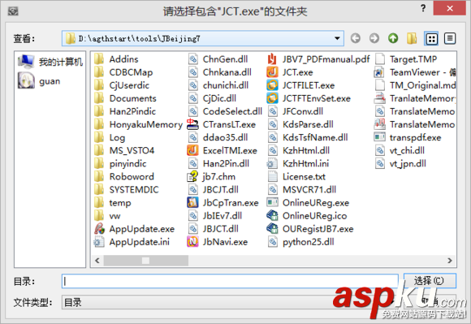Select the Han2Pindic folder

(x=125, y=111)
